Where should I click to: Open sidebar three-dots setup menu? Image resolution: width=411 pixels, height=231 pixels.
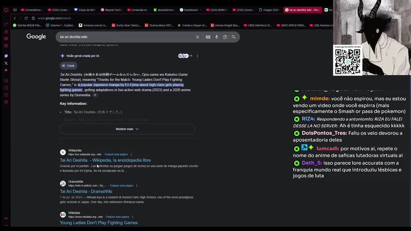[6, 225]
